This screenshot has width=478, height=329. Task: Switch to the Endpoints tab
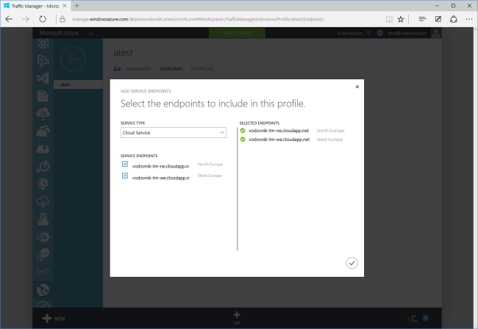coord(171,69)
